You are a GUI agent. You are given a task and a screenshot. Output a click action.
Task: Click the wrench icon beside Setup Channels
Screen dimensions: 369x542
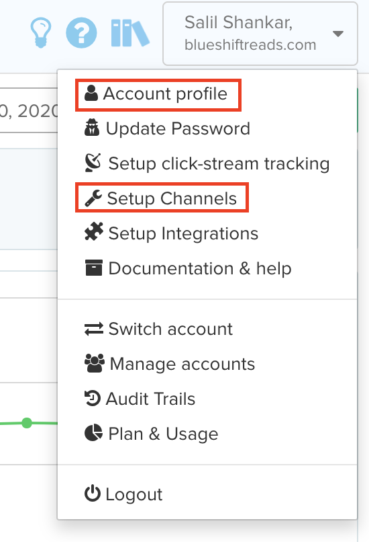point(93,198)
